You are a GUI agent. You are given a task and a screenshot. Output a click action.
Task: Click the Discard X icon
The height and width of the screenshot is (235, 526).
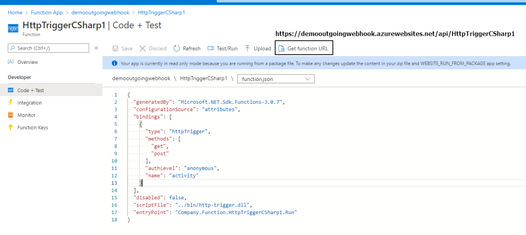(143, 48)
